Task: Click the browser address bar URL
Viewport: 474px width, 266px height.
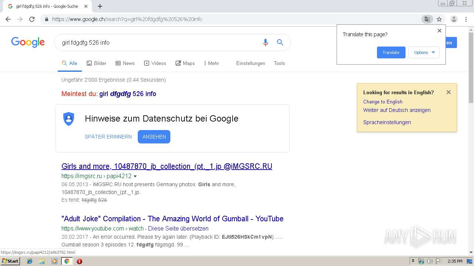Action: tap(127, 19)
